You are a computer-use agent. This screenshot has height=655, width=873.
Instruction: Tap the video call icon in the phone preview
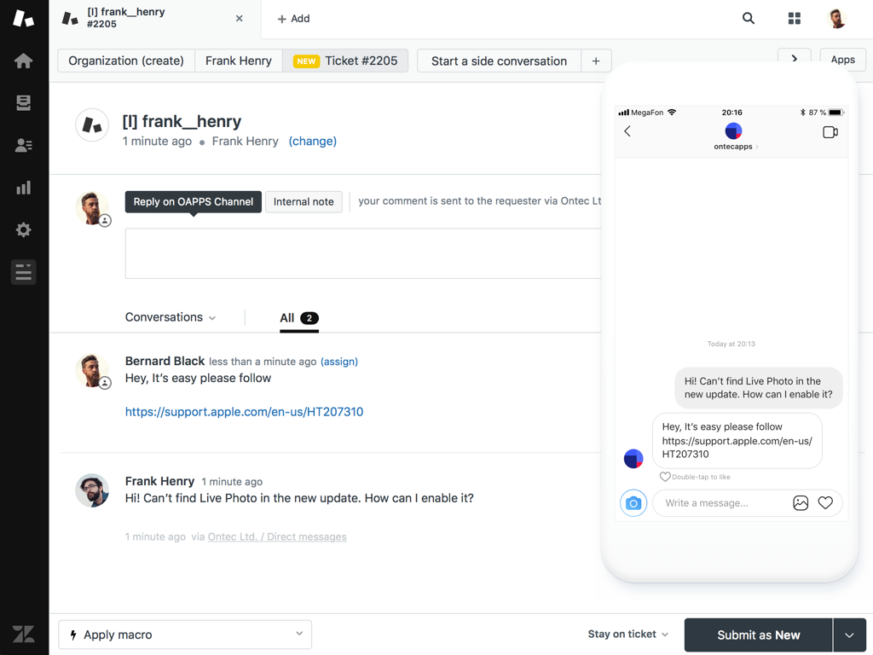click(830, 132)
